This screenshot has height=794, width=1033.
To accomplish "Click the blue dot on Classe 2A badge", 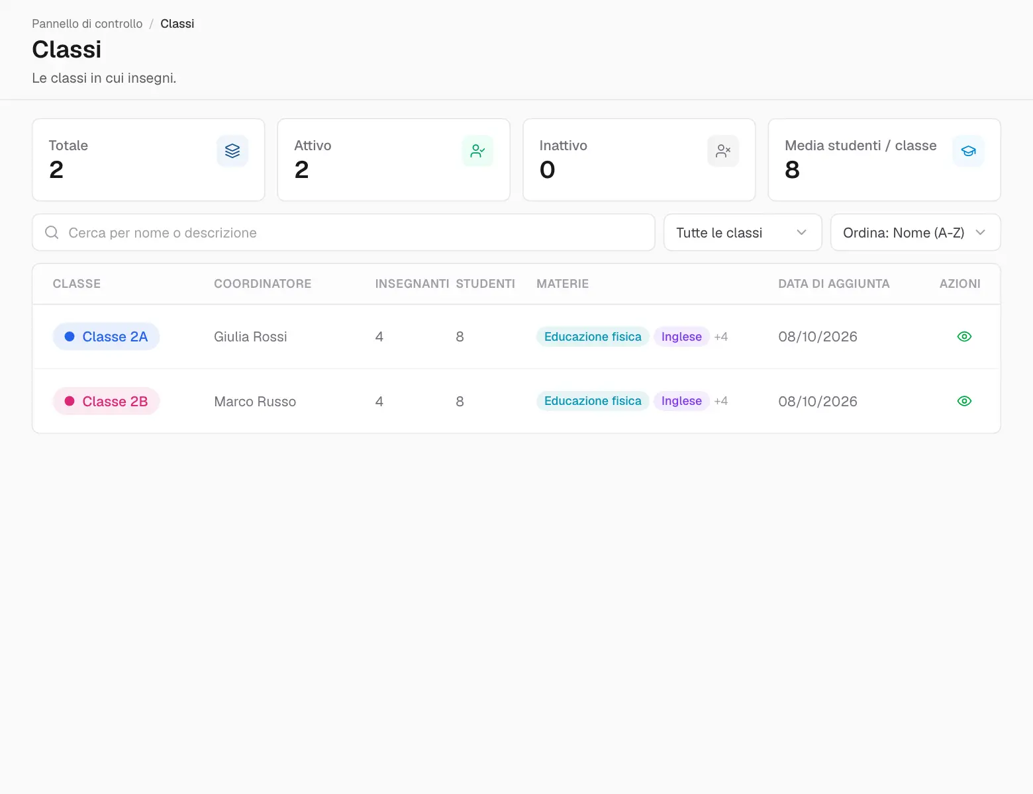I will click(x=70, y=336).
